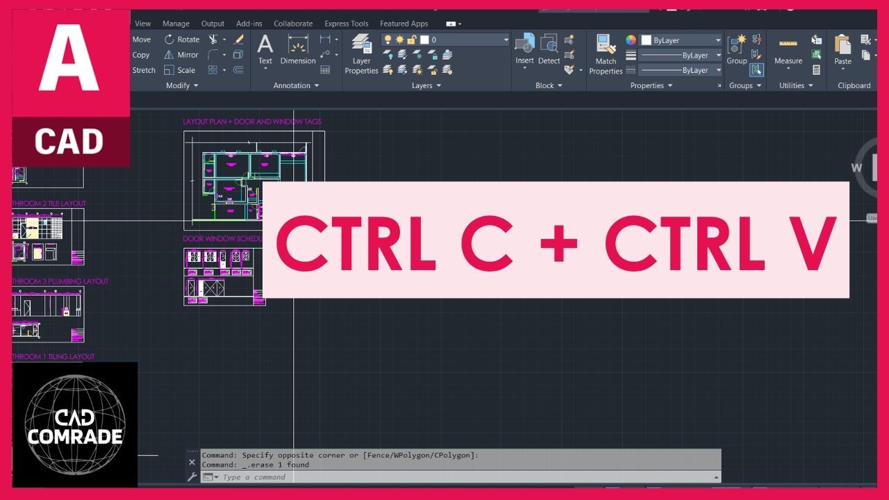Expand the Properties panel
The width and height of the screenshot is (889, 500).
[x=651, y=85]
